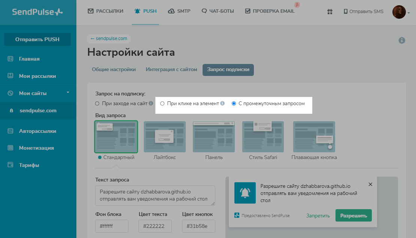This screenshot has width=416, height=238.
Task: Open 'Мои рассылки' in the sidebar
Action: pyautogui.click(x=37, y=76)
